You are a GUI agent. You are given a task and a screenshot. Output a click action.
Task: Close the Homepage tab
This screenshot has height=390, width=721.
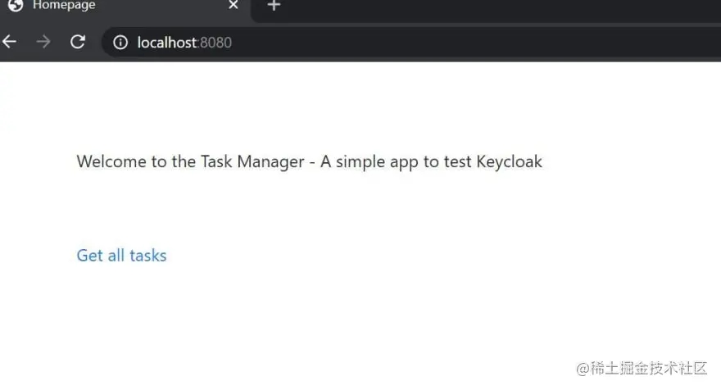[x=234, y=5]
